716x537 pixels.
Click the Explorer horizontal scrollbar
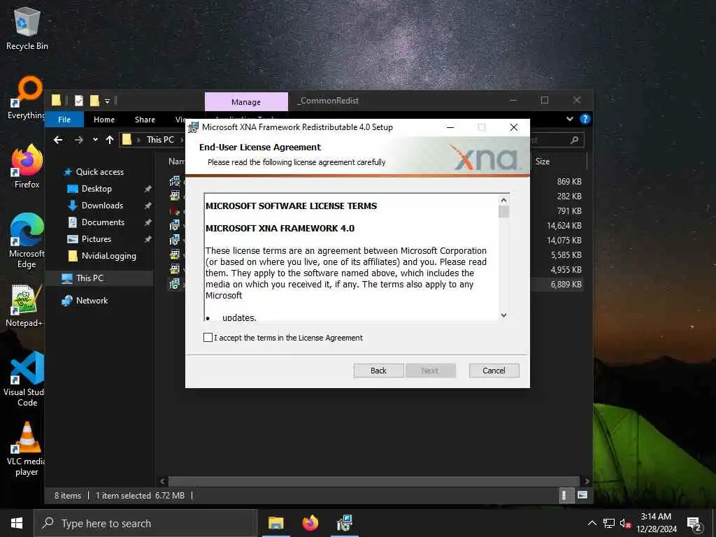pyautogui.click(x=373, y=481)
